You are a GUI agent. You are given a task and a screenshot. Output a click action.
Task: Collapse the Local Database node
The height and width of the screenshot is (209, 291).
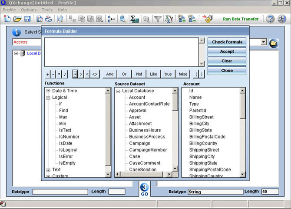(x=118, y=91)
